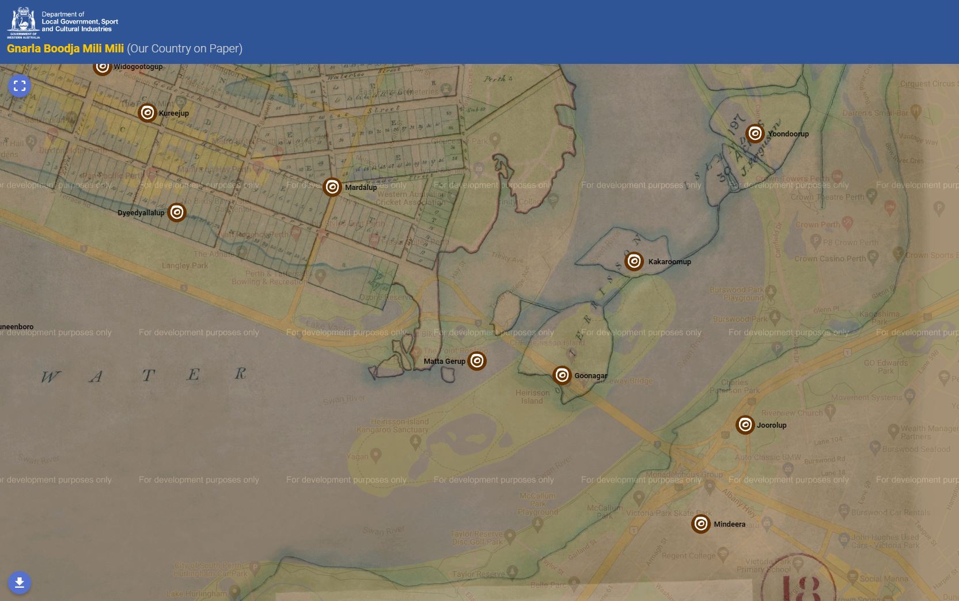Click the blue download button
This screenshot has width=959, height=601.
point(20,583)
